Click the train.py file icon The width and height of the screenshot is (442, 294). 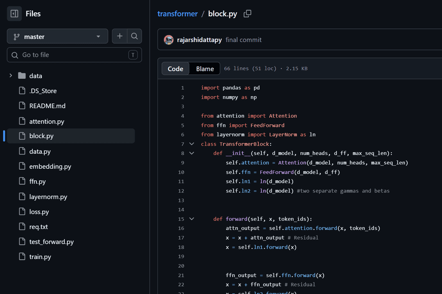pos(22,256)
